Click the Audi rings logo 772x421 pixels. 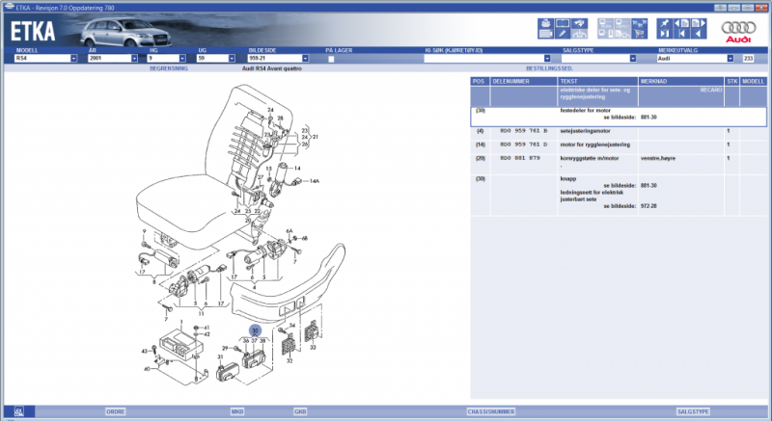click(x=740, y=29)
